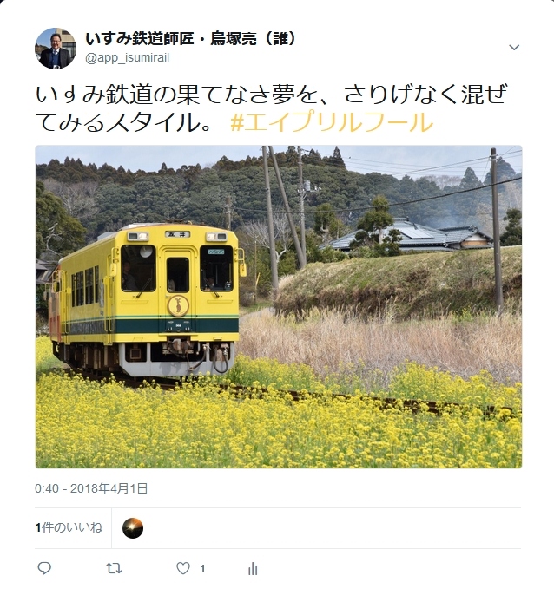The width and height of the screenshot is (554, 595).
Task: Click the rabbit emblem on the train front
Action: pyautogui.click(x=178, y=305)
